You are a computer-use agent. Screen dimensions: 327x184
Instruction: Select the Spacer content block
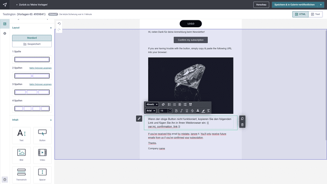[42, 174]
